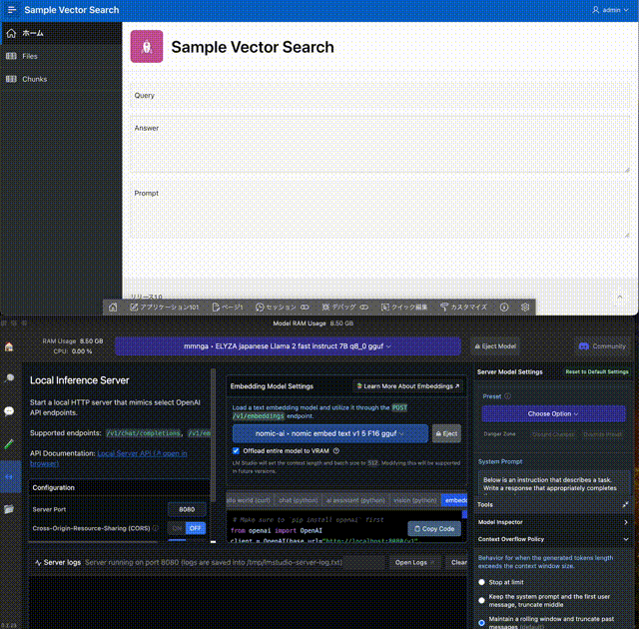639x629 pixels.
Task: Focus the Prompt text area
Action: 379,211
